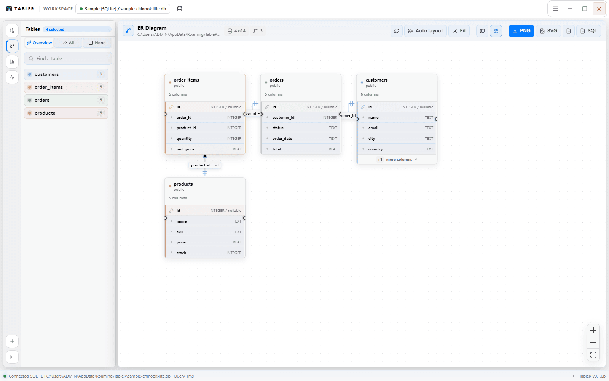Click the TableR logo icon

point(9,9)
